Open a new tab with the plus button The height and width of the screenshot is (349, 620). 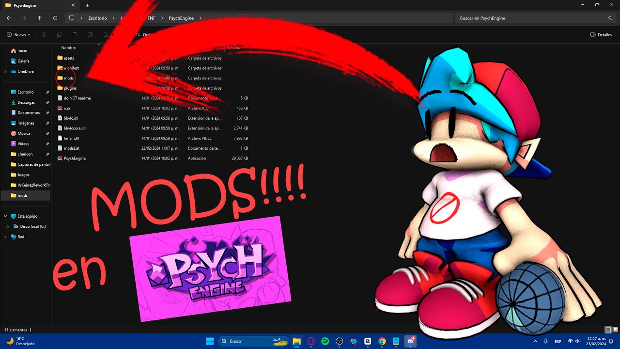tap(87, 5)
